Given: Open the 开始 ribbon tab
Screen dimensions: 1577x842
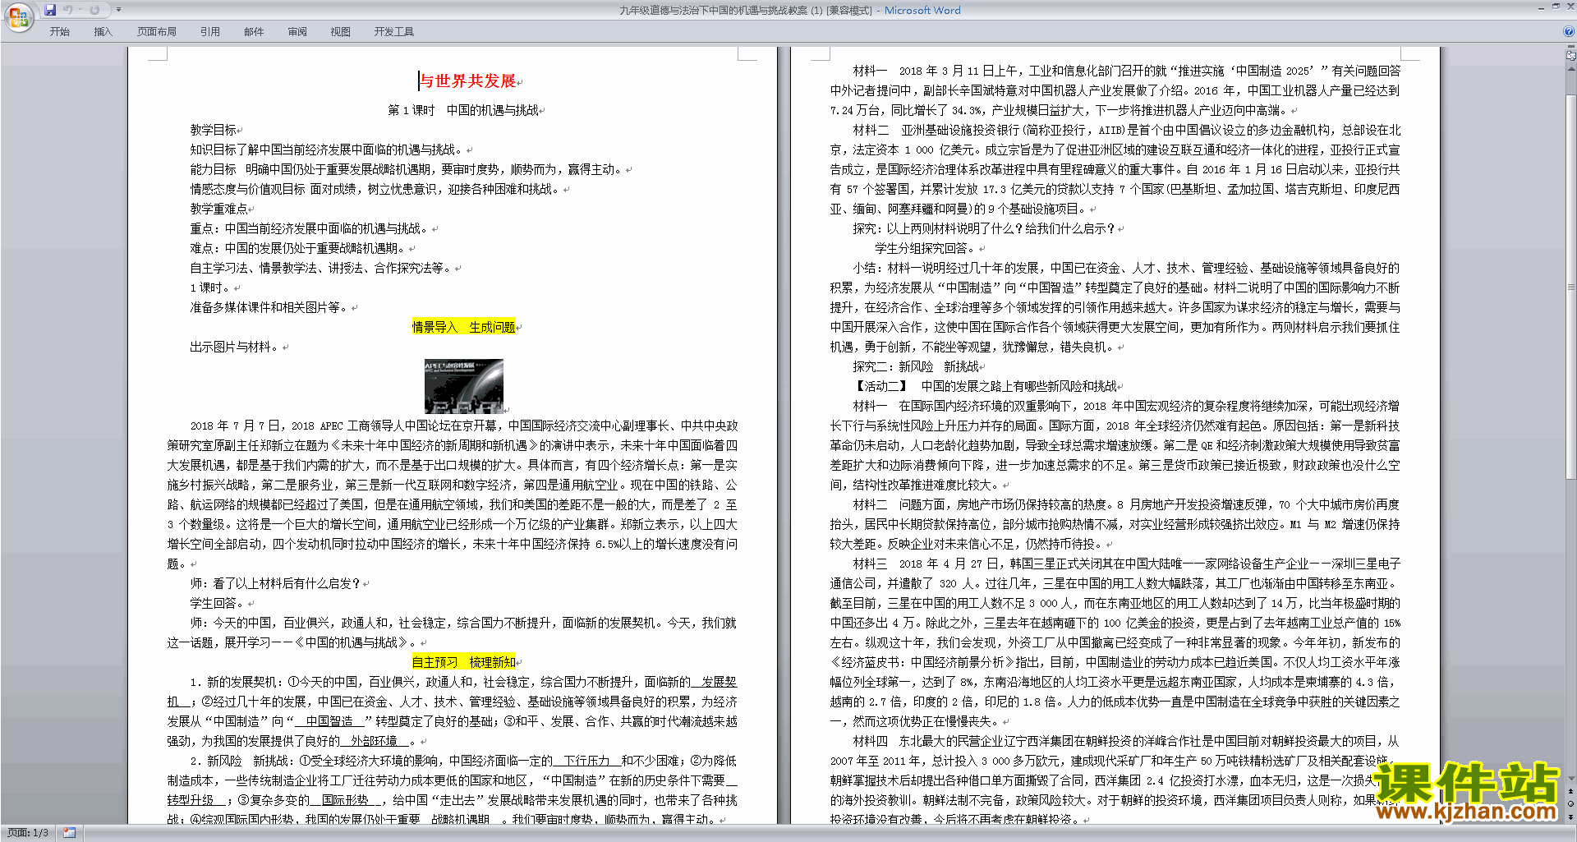Looking at the screenshot, I should (59, 32).
